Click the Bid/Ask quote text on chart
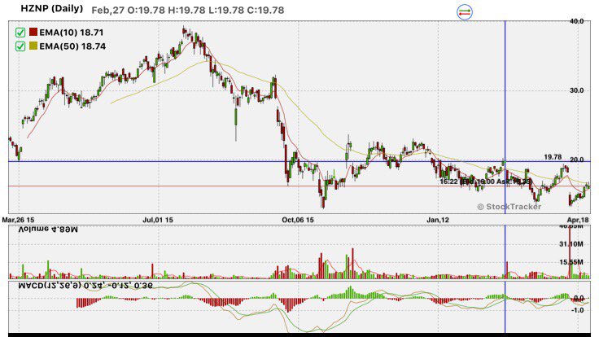The image size is (599, 337). tap(485, 182)
